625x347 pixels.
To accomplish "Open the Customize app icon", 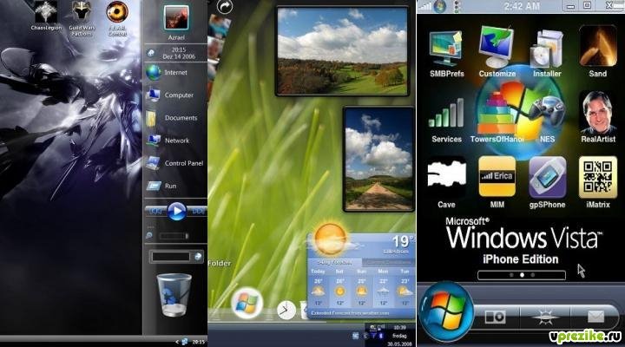I will (497, 52).
